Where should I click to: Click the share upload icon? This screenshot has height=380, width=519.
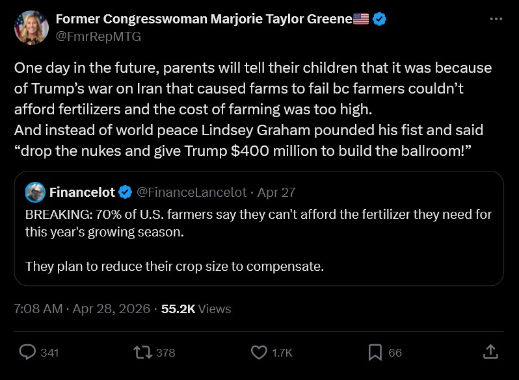coord(491,351)
